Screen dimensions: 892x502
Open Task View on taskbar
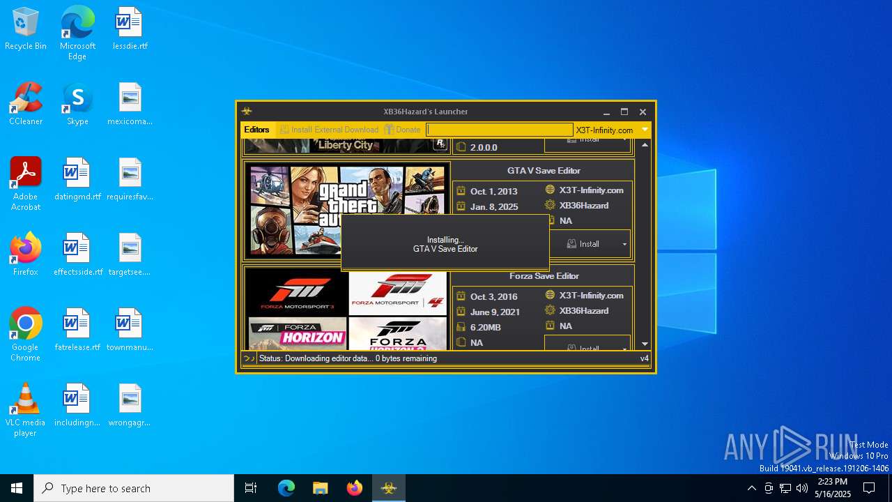[x=251, y=488]
